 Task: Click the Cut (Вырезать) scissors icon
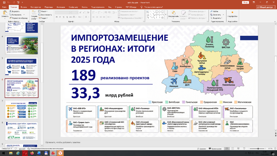pos(11,11)
